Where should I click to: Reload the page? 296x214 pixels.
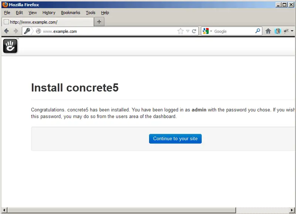(x=194, y=31)
